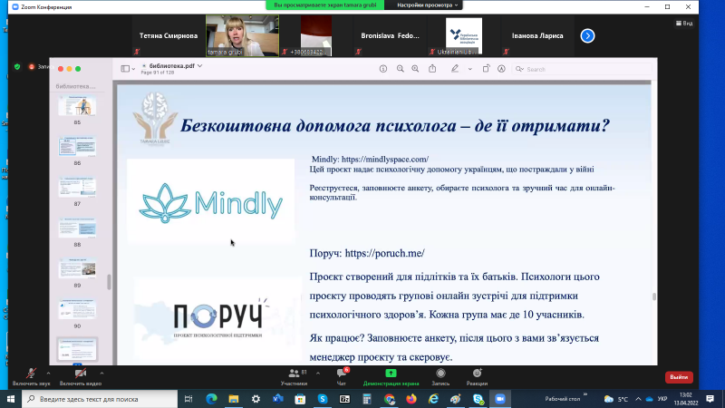Unmute microphone with Включить звук
The height and width of the screenshot is (408, 725).
pos(32,377)
